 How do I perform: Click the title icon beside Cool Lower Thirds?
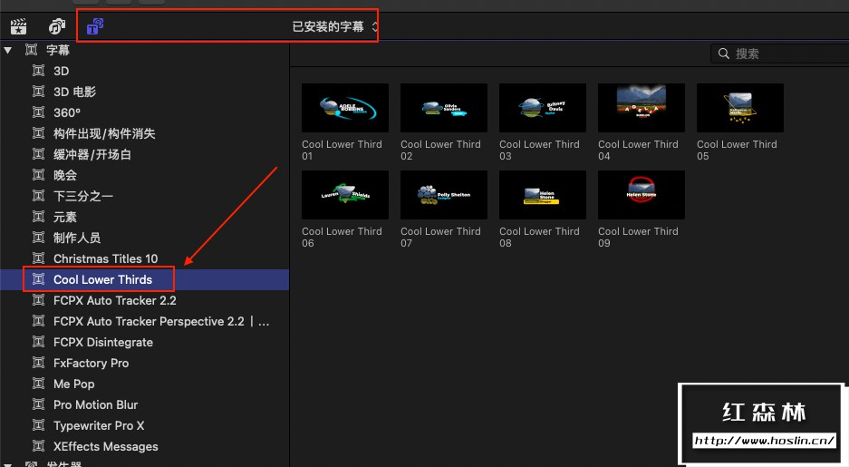38,279
